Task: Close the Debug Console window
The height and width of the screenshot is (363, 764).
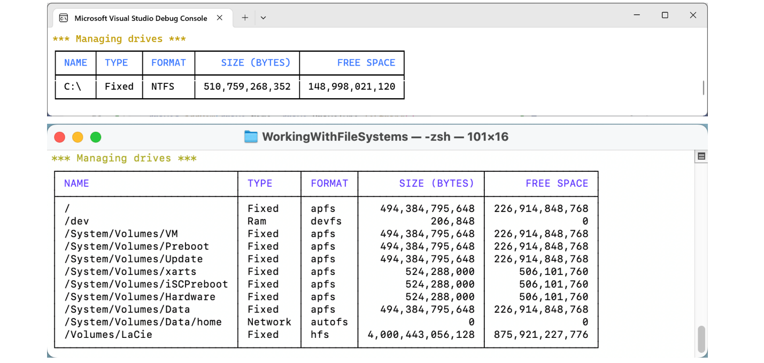Action: coord(693,15)
